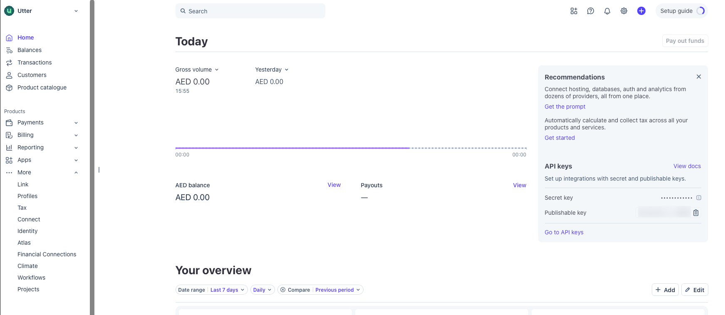
Task: Click the Transactions arrows icon
Action: click(9, 62)
